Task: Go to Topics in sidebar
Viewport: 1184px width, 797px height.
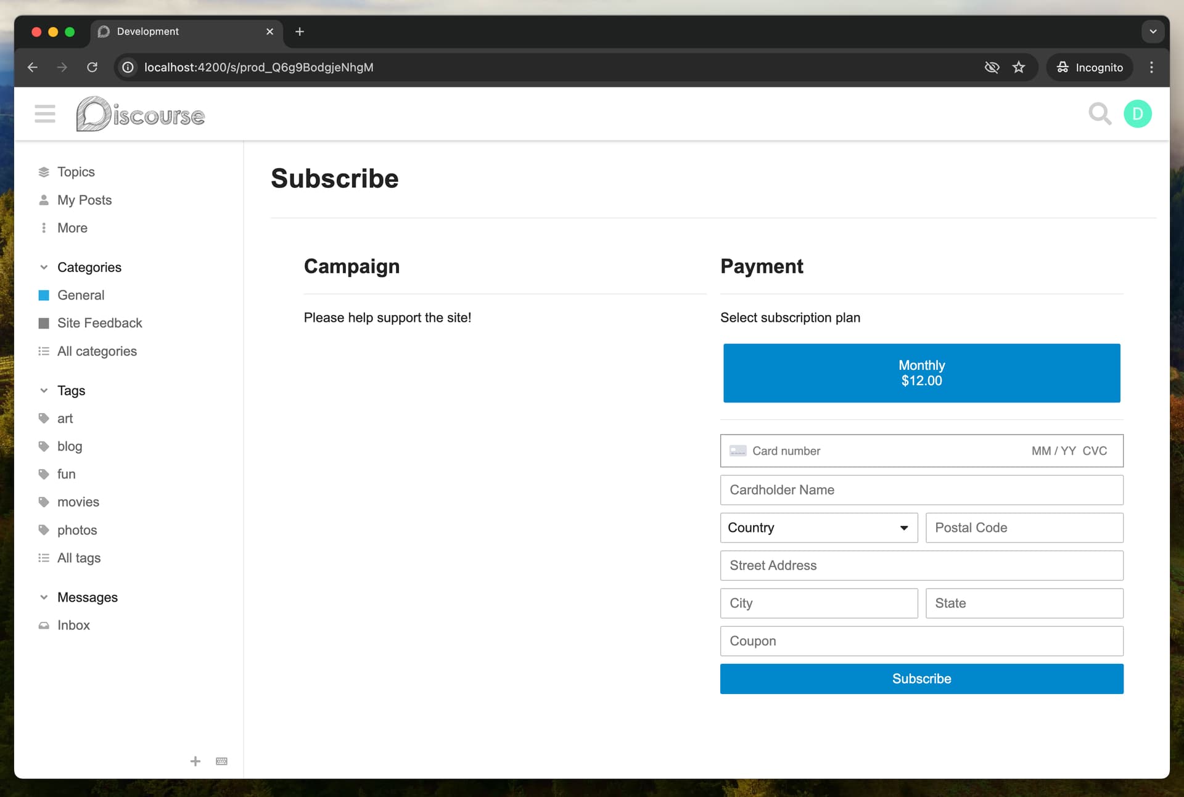Action: 76,172
